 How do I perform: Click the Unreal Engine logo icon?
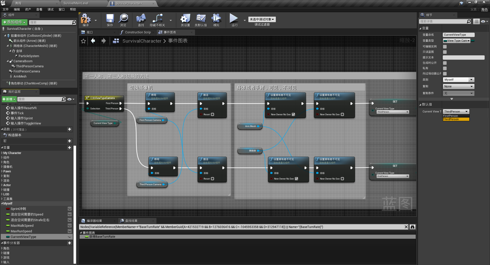coord(3,3)
